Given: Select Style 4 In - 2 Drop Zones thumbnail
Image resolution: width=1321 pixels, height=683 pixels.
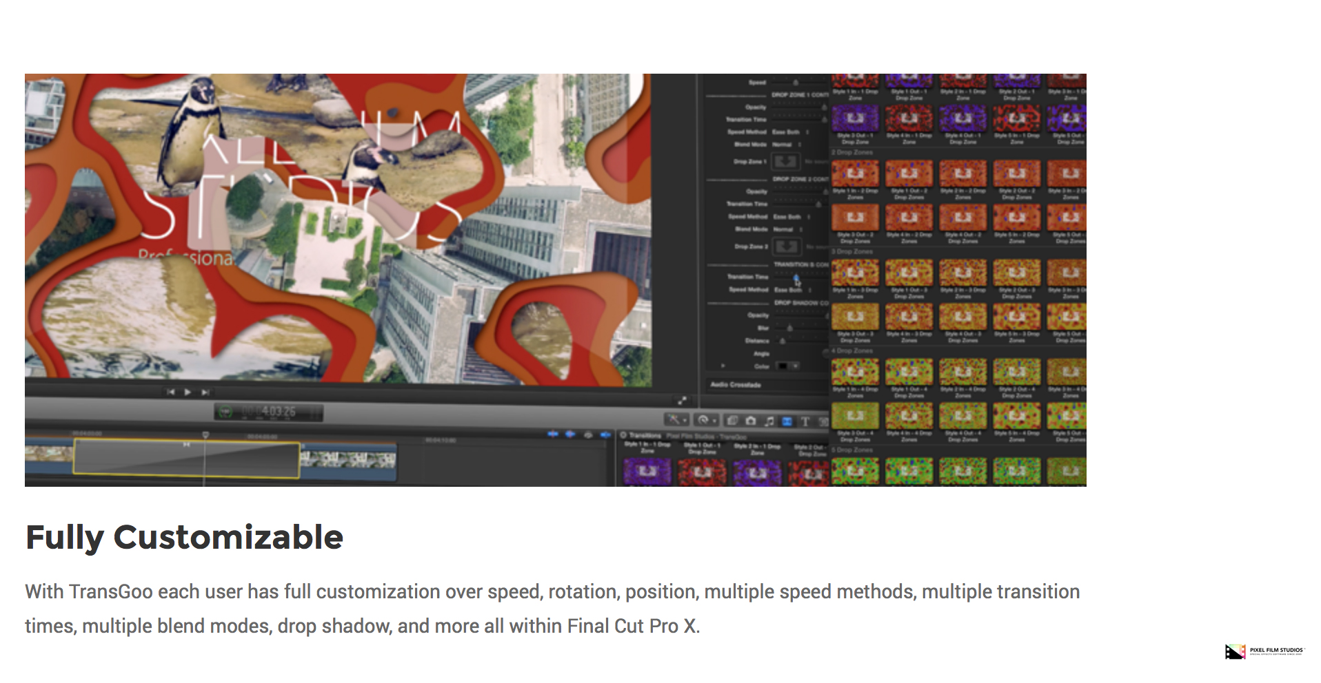Looking at the screenshot, I should pyautogui.click(x=909, y=218).
